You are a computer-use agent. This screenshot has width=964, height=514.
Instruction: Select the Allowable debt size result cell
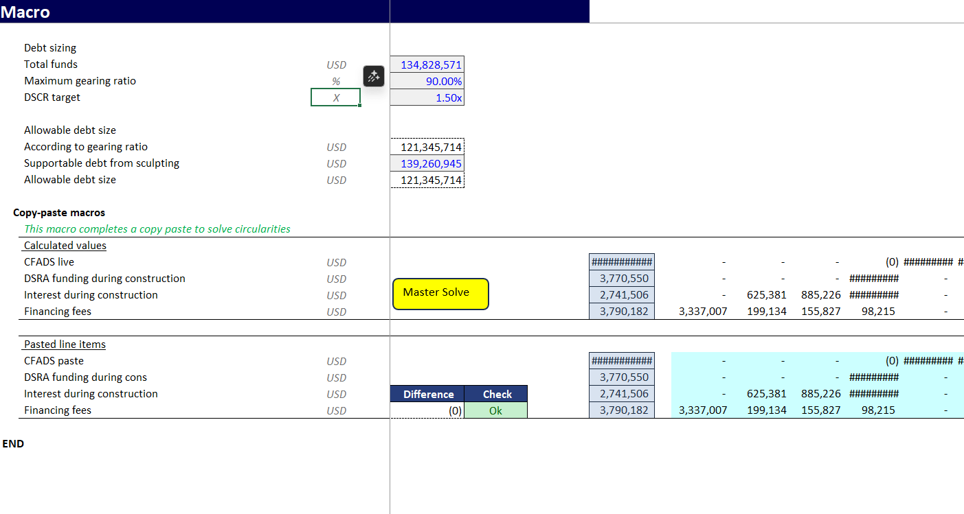coord(427,180)
